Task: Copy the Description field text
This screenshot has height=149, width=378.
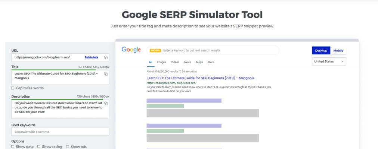Action: pyautogui.click(x=106, y=103)
